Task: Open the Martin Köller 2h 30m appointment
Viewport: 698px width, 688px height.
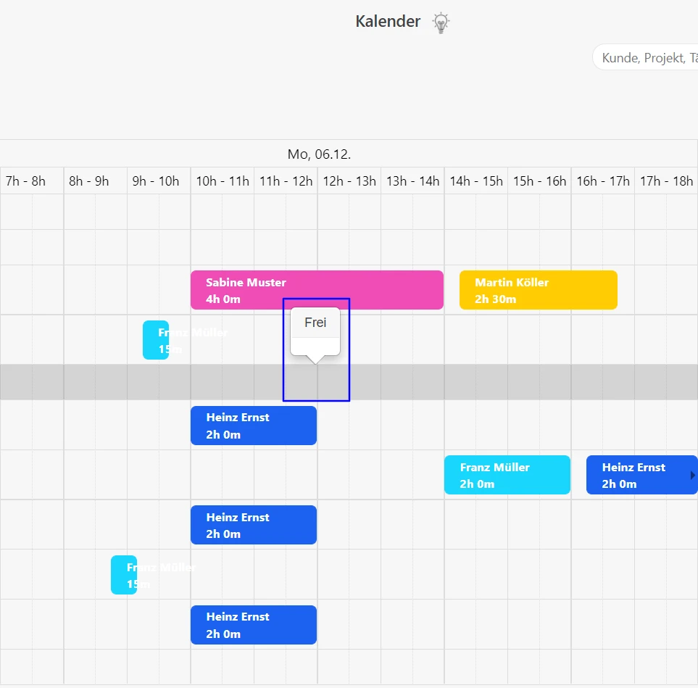Action: point(538,290)
